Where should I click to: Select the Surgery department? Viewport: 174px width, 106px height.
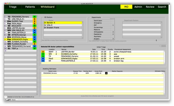tap(104, 39)
